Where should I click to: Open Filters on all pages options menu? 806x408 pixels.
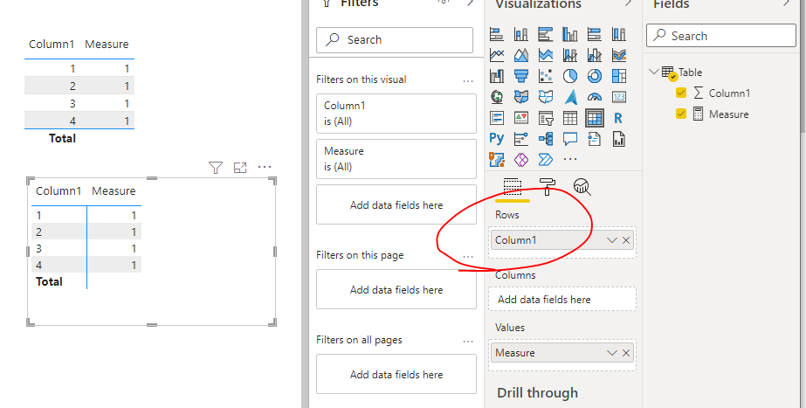click(468, 341)
